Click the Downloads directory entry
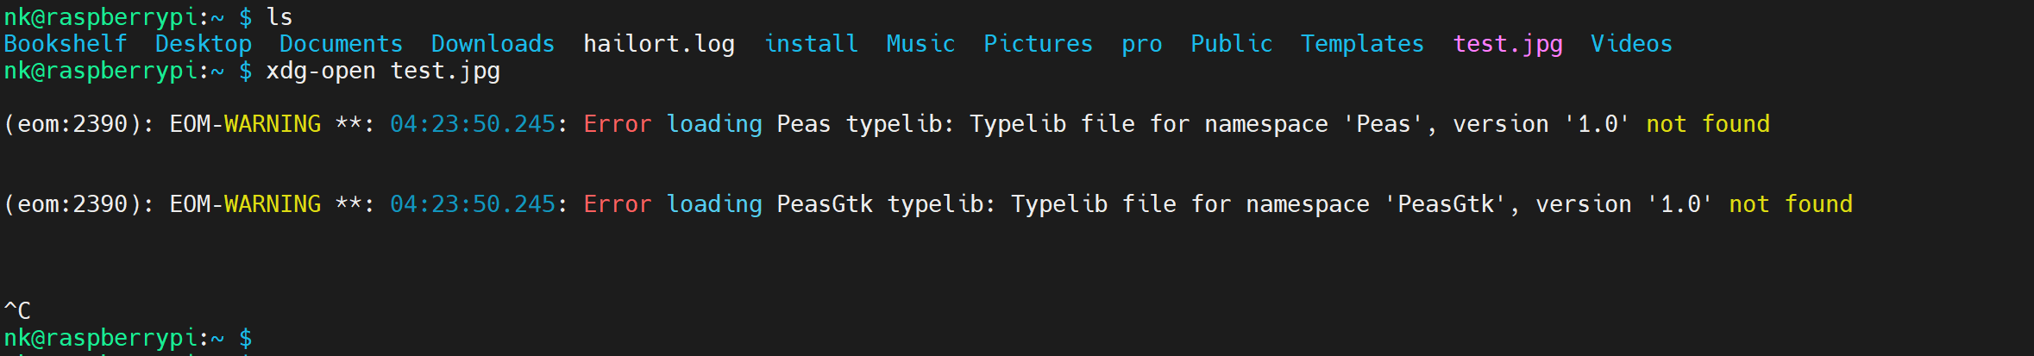Viewport: 2034px width, 356px height. (x=493, y=44)
